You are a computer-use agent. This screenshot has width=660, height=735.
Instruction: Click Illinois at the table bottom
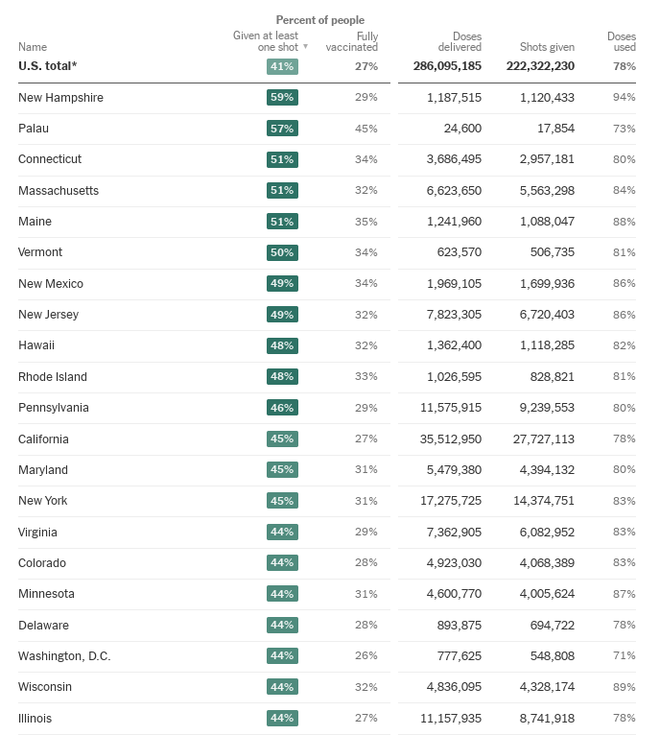tap(35, 719)
